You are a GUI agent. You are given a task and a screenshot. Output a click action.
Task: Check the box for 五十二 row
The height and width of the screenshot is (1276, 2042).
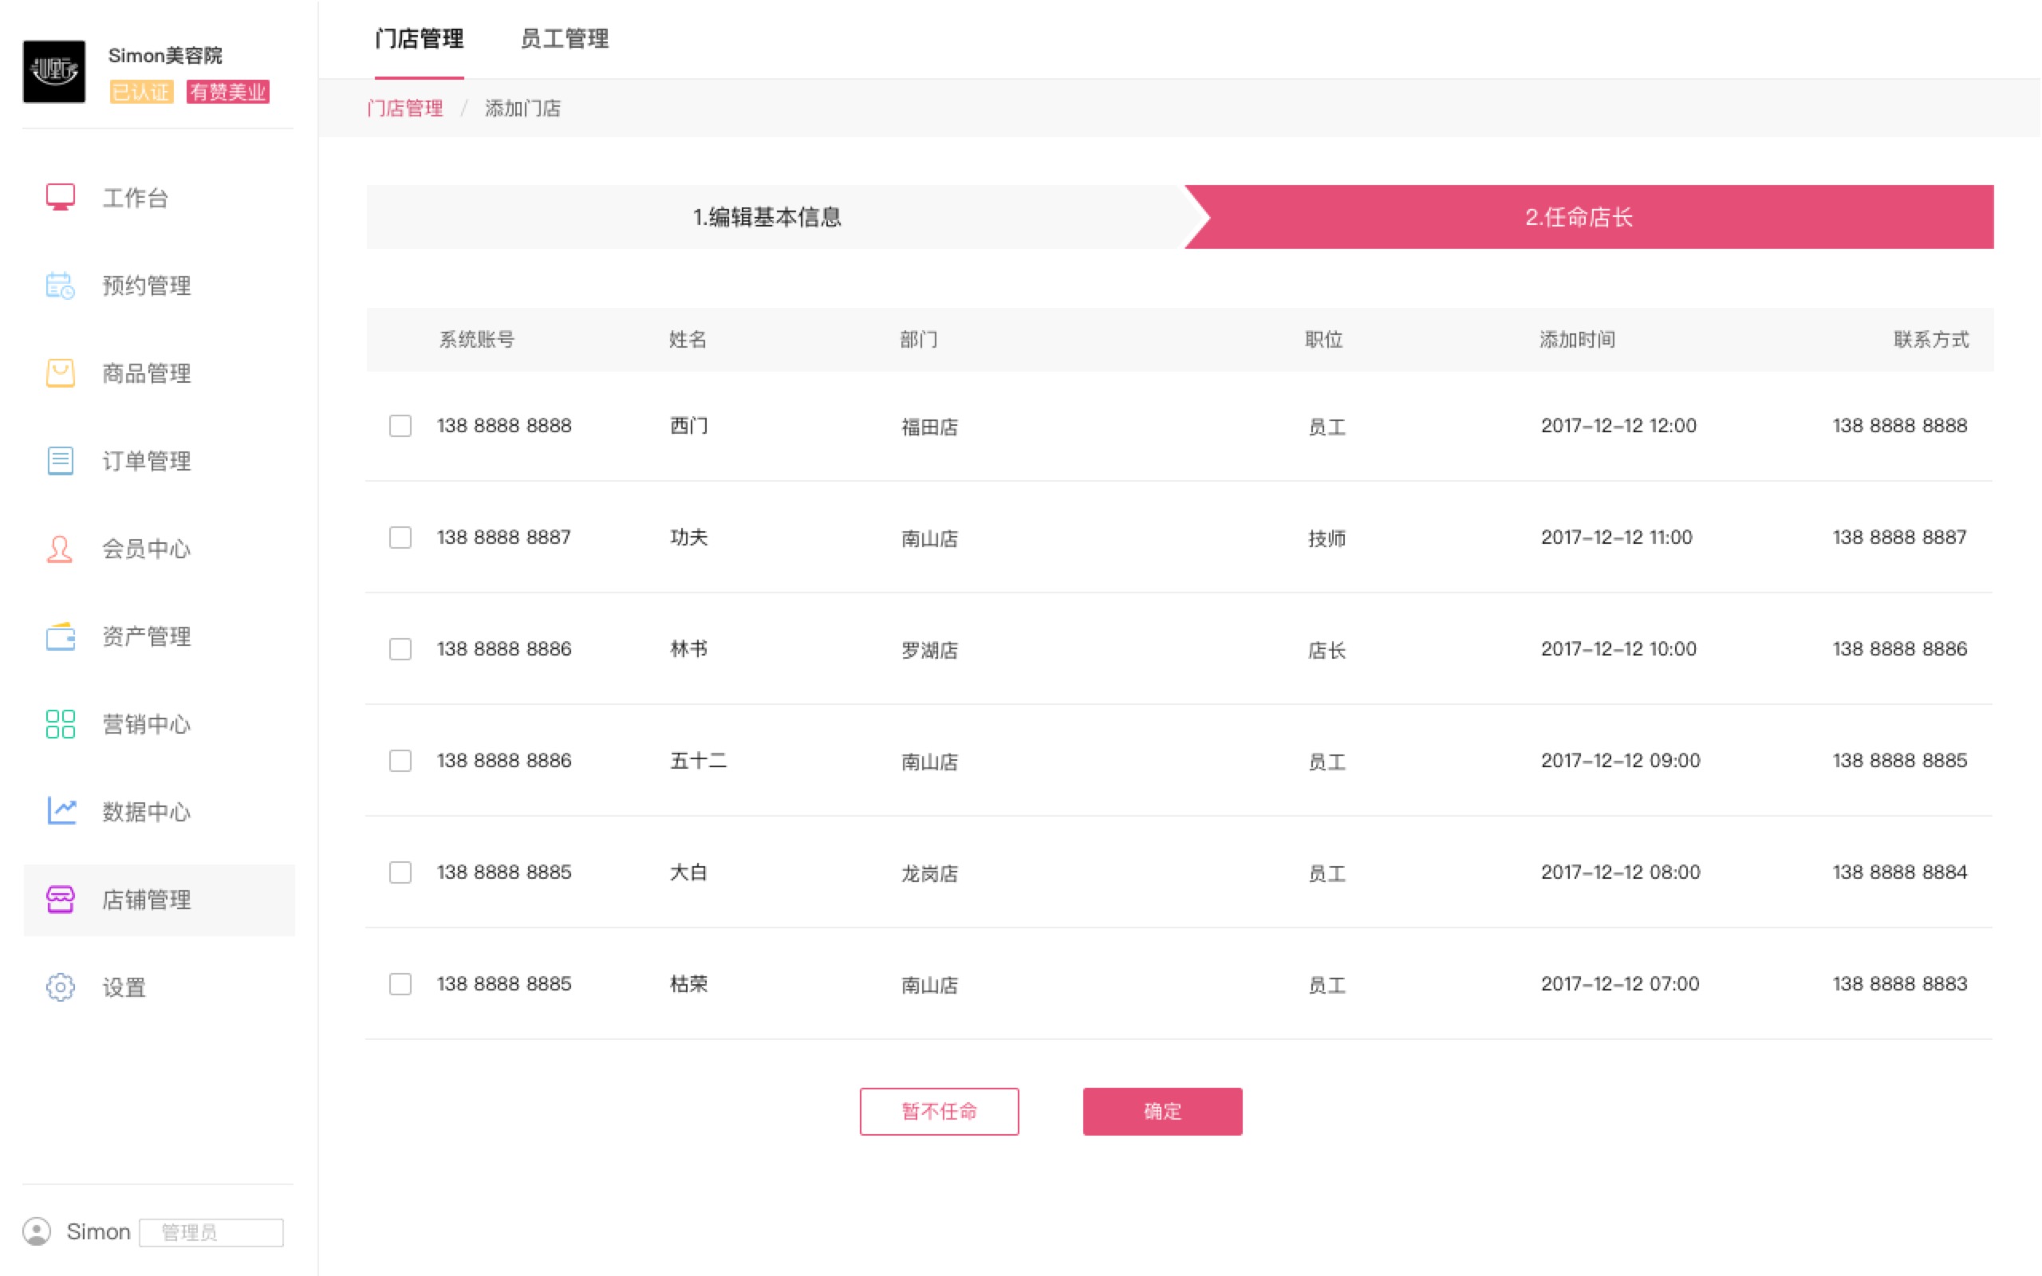pyautogui.click(x=400, y=760)
